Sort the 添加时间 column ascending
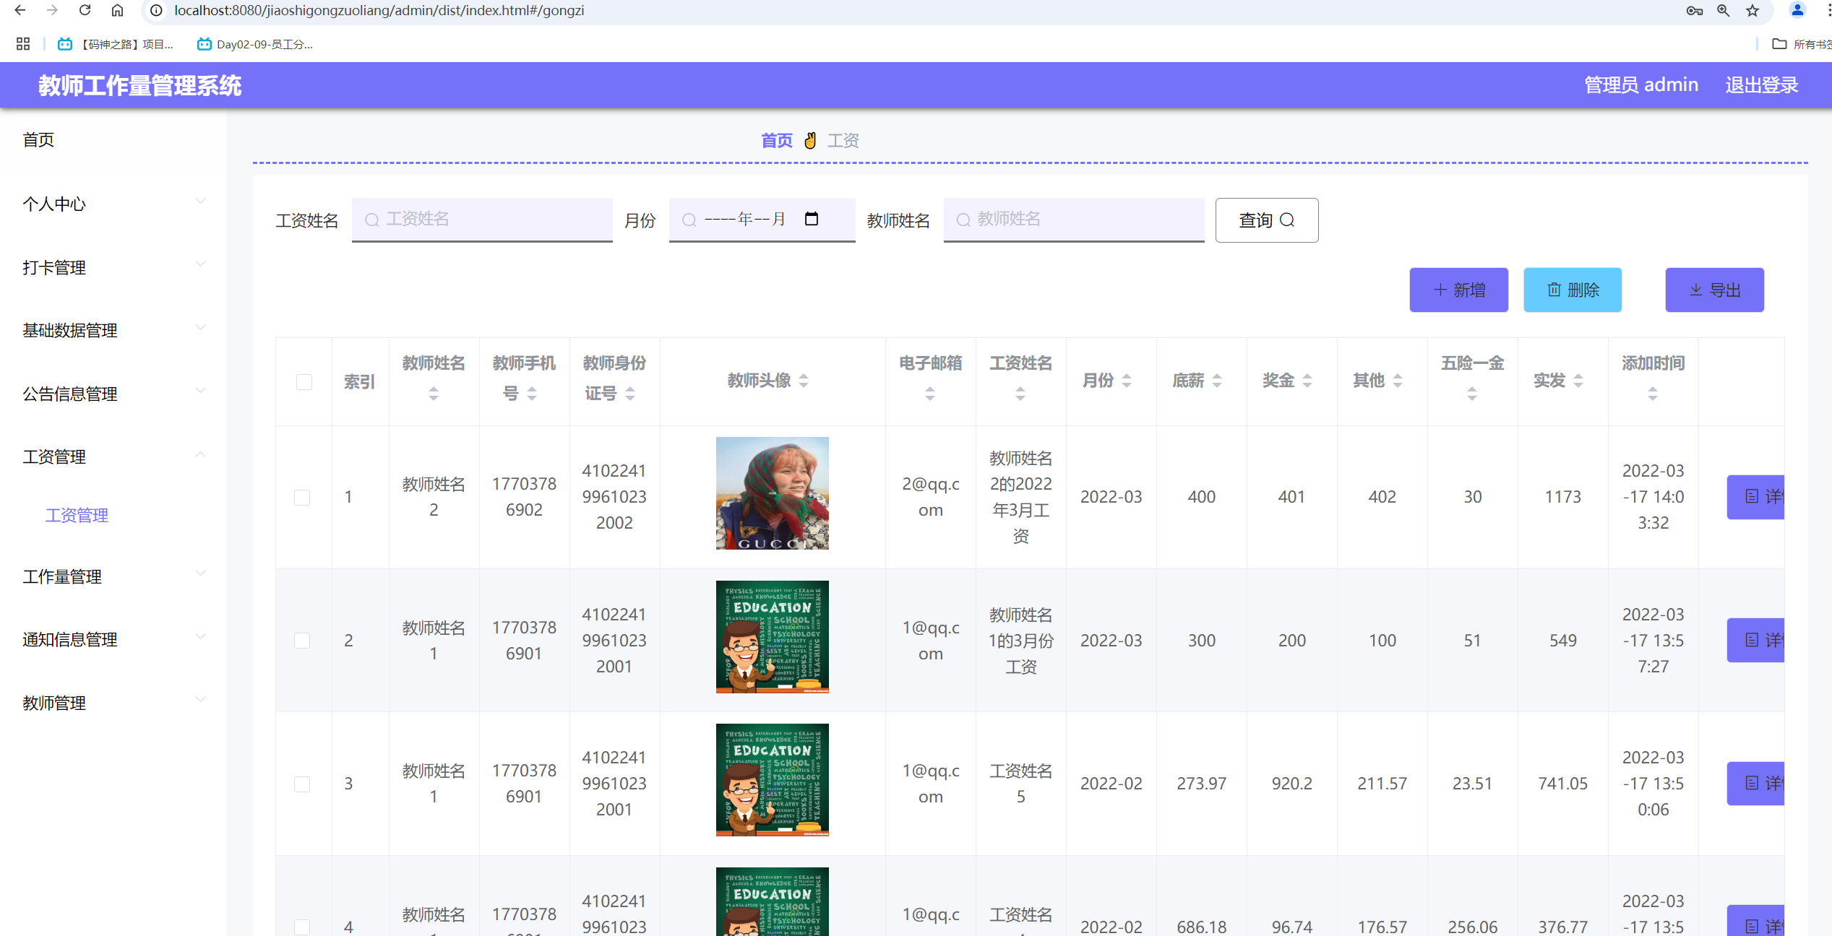This screenshot has height=936, width=1832. (1652, 388)
